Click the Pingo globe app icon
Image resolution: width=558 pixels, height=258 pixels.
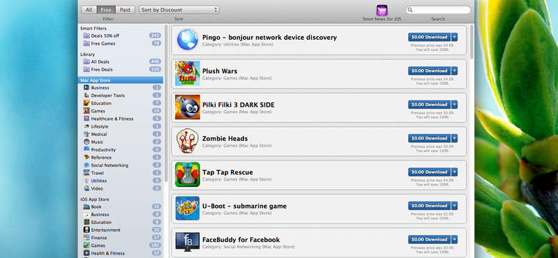[188, 39]
